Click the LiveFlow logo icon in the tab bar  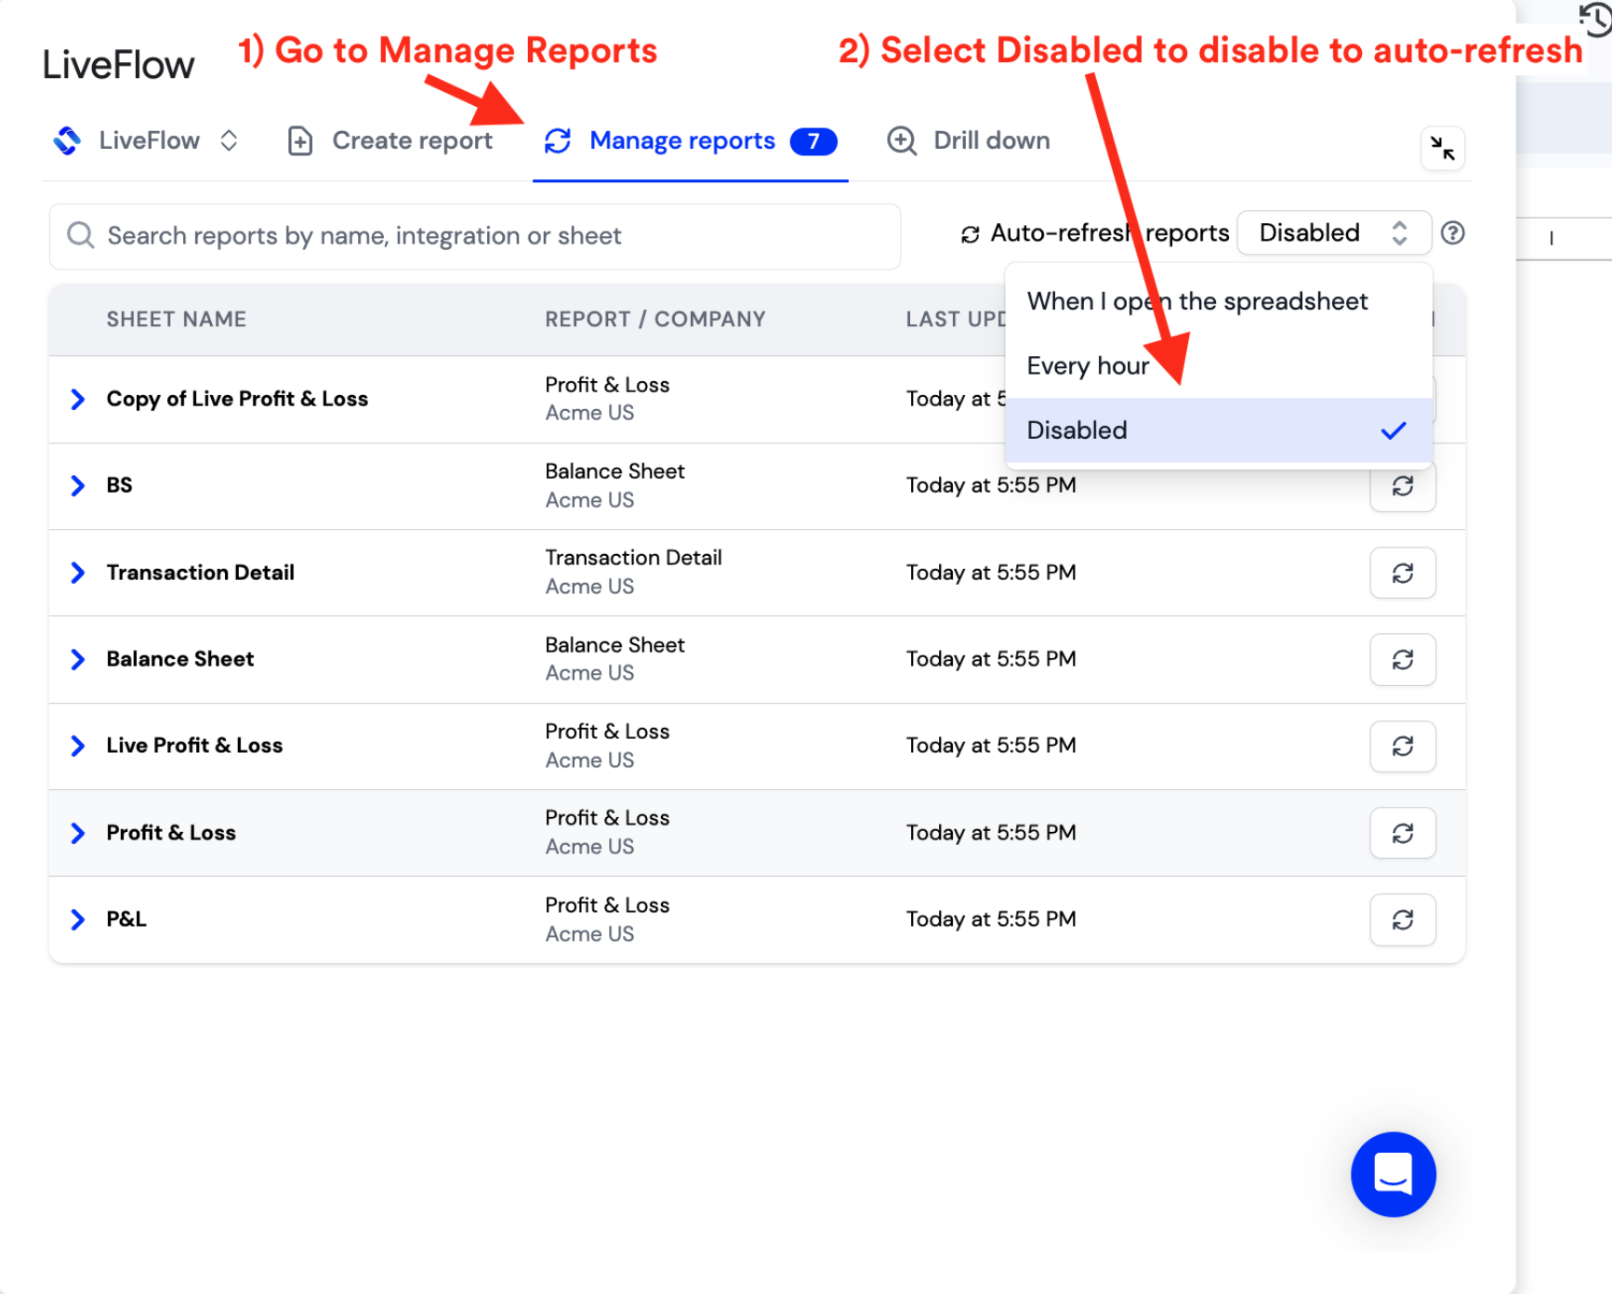coord(67,140)
